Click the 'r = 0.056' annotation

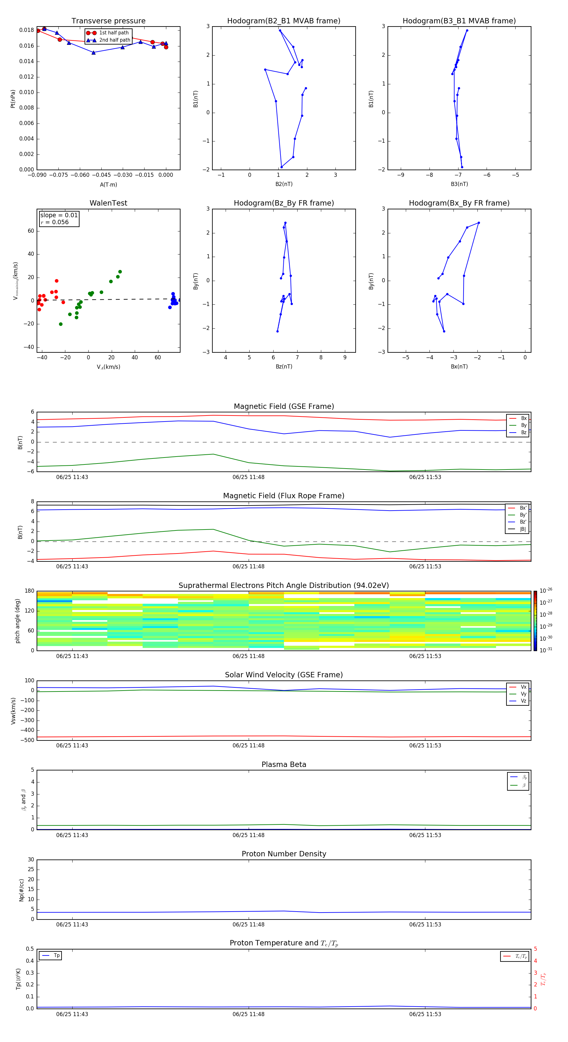(55, 222)
